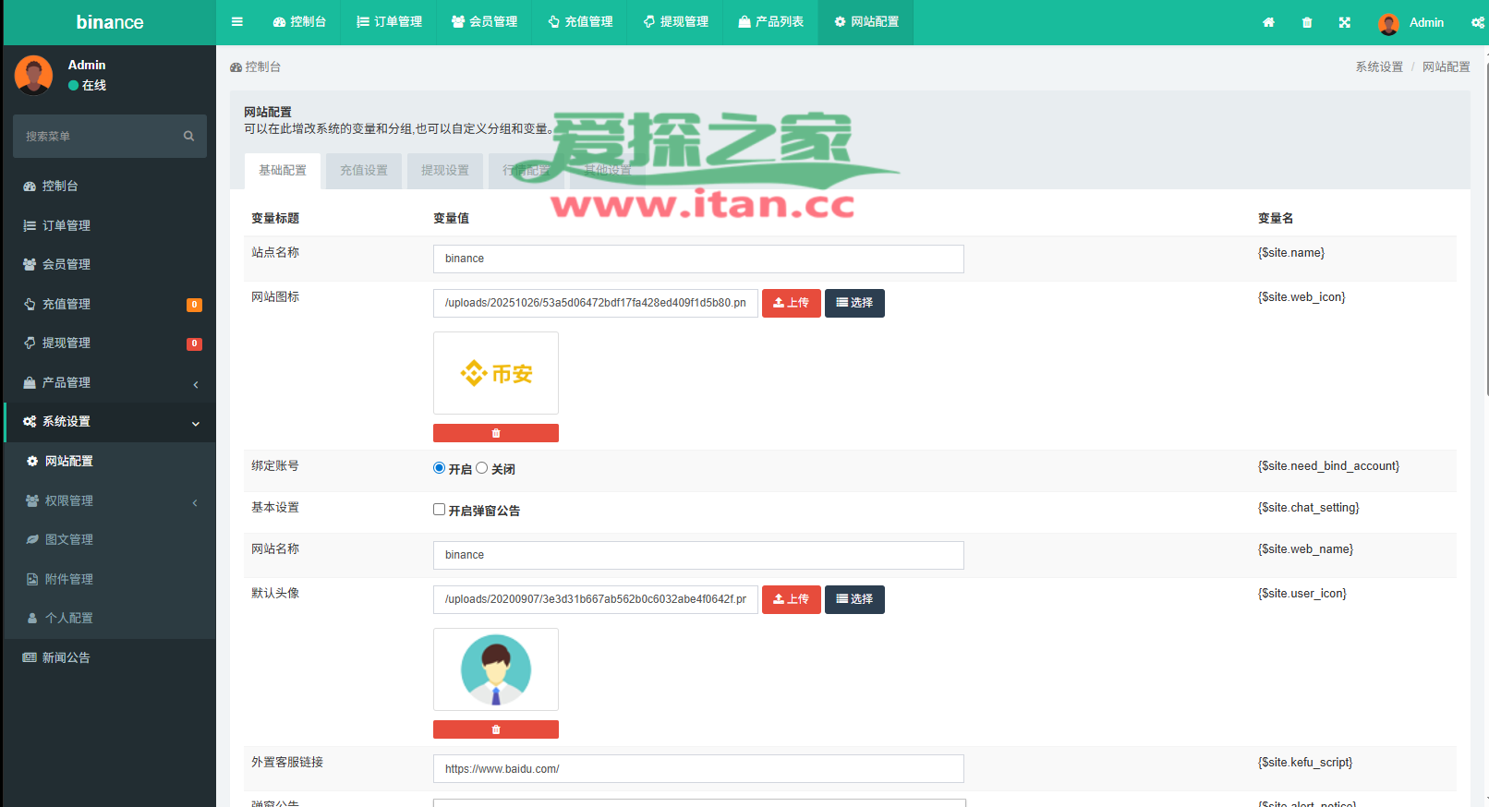The width and height of the screenshot is (1489, 807).
Task: Click the home icon in top bar
Action: pyautogui.click(x=1268, y=23)
